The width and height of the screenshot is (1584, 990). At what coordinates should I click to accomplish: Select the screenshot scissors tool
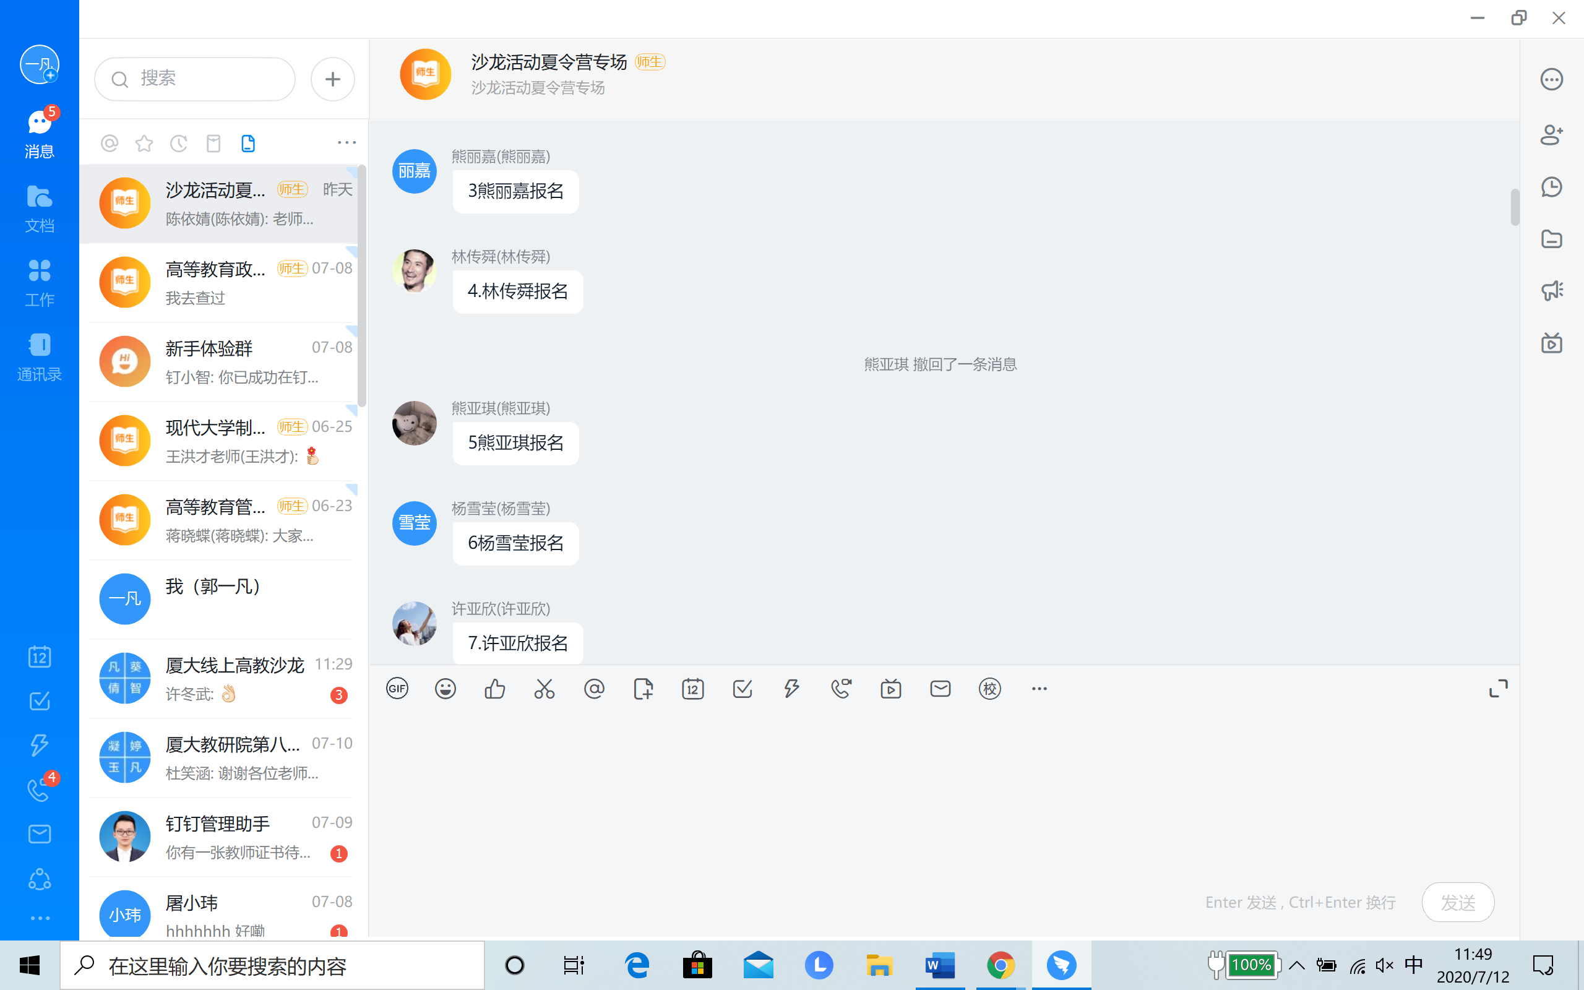pos(544,688)
